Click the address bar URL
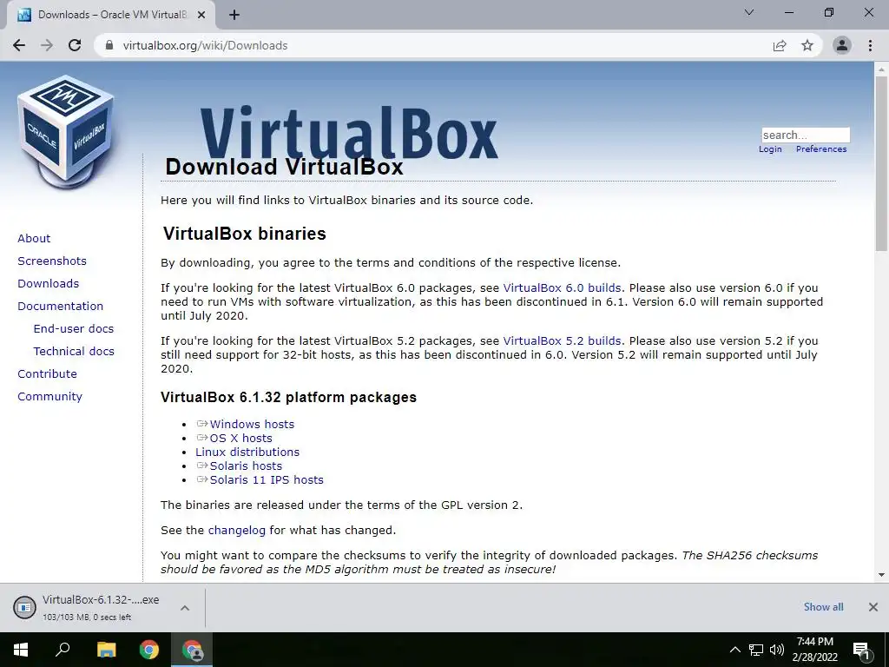This screenshot has width=889, height=667. (x=205, y=45)
